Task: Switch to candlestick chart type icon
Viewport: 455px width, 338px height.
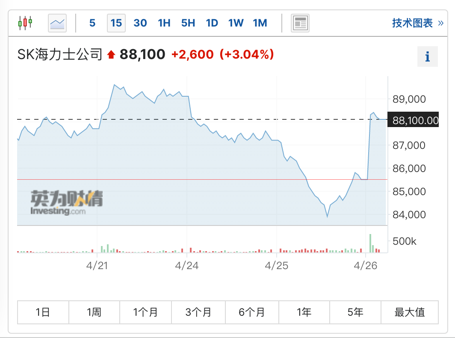Action: 25,23
